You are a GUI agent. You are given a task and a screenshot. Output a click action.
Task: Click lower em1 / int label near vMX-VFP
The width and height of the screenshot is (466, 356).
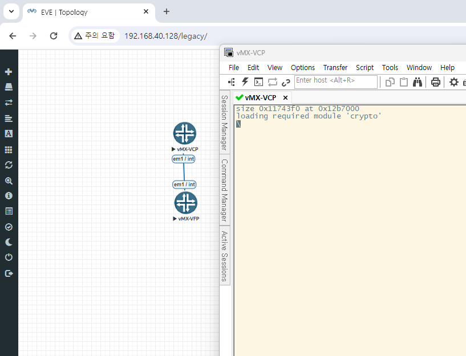(x=184, y=184)
